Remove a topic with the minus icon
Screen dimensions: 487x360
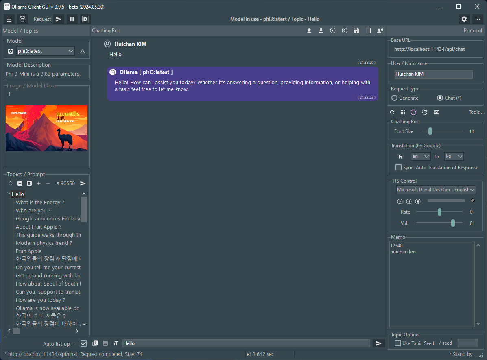[48, 183]
